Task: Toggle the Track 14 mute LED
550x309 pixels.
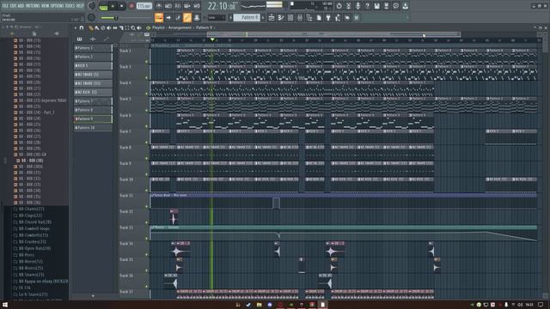Action: 147,255
